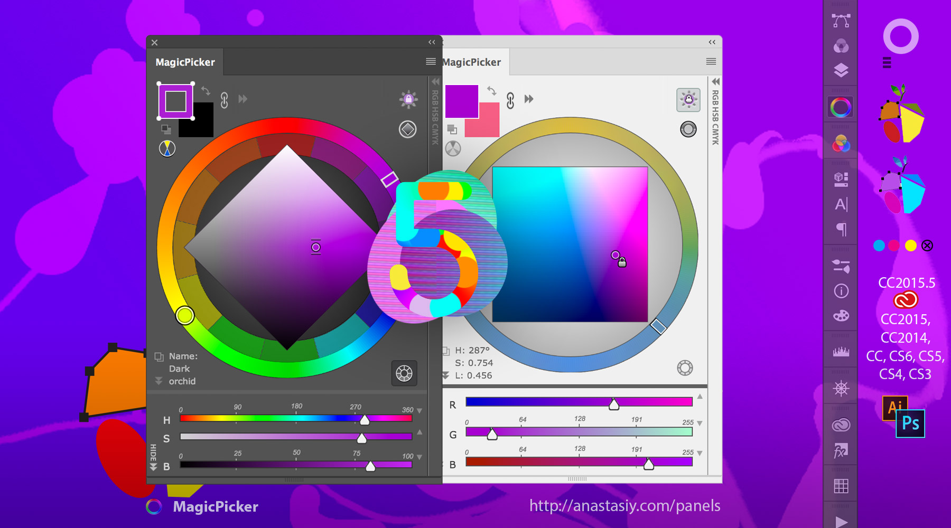Open dropdown arrow next to B slider 100

tap(419, 457)
